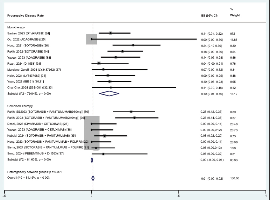The width and height of the screenshot is (270, 200).
Task: Click the 100.00 overall weight value
Action: pos(235,178)
